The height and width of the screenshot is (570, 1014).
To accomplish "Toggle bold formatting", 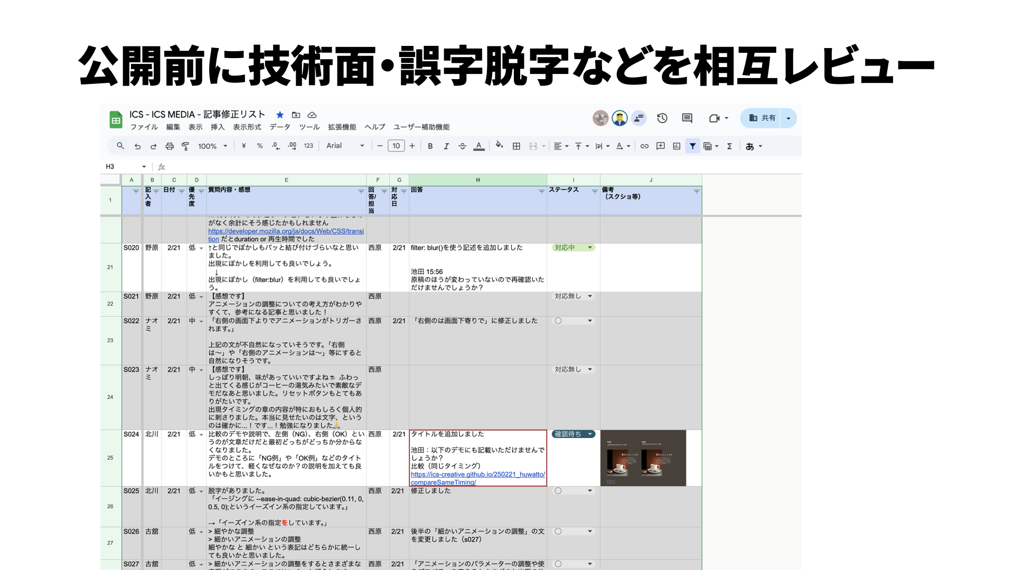I will point(430,146).
